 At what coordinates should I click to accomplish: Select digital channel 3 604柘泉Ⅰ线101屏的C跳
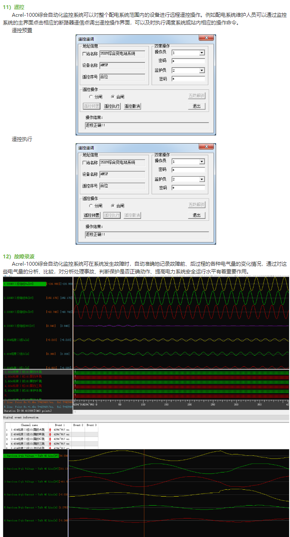click(x=22, y=381)
